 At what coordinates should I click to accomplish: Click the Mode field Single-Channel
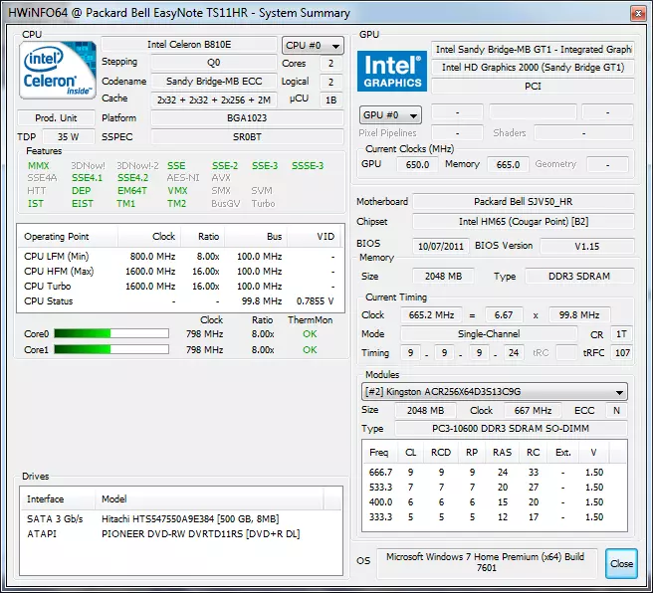(489, 333)
